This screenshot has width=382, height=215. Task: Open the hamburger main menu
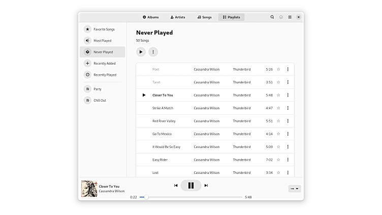click(x=290, y=17)
